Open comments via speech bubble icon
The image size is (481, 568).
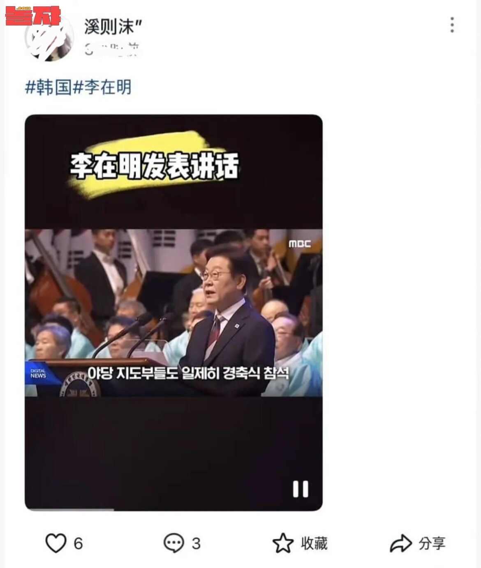(x=173, y=543)
